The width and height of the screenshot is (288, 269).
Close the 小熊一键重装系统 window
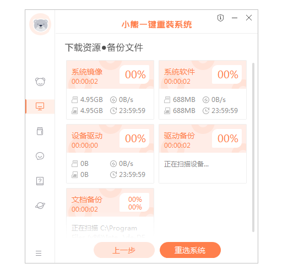coord(249,18)
